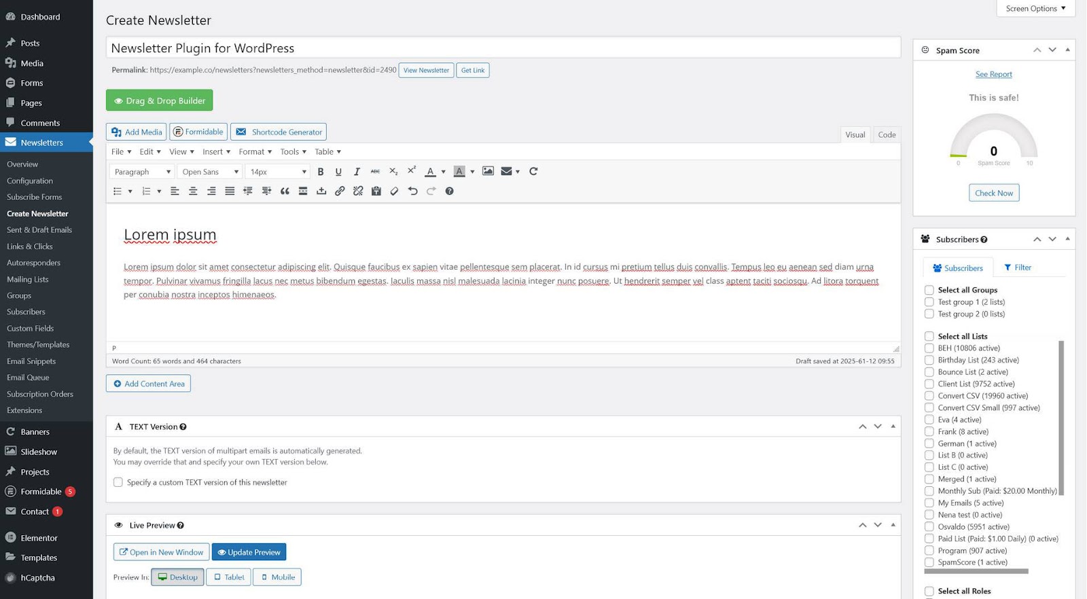1087x599 pixels.
Task: Clear formatting with eraser icon
Action: click(x=395, y=192)
